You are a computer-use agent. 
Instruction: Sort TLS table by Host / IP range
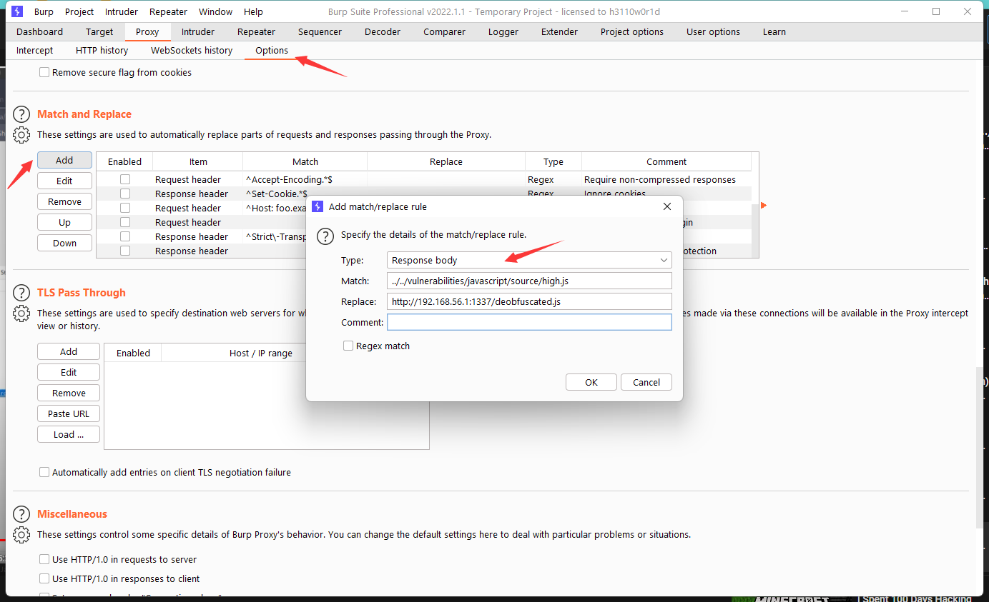(261, 353)
